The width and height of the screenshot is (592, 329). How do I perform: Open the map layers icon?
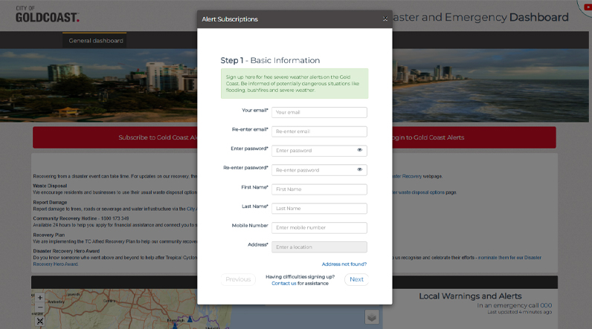(372, 317)
